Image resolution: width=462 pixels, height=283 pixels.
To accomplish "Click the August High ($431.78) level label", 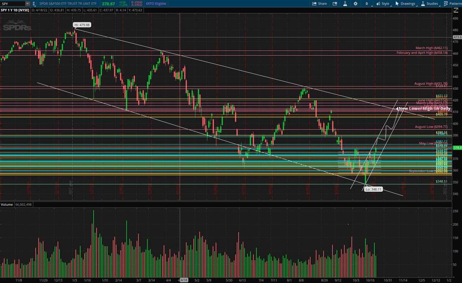I will pos(431,83).
